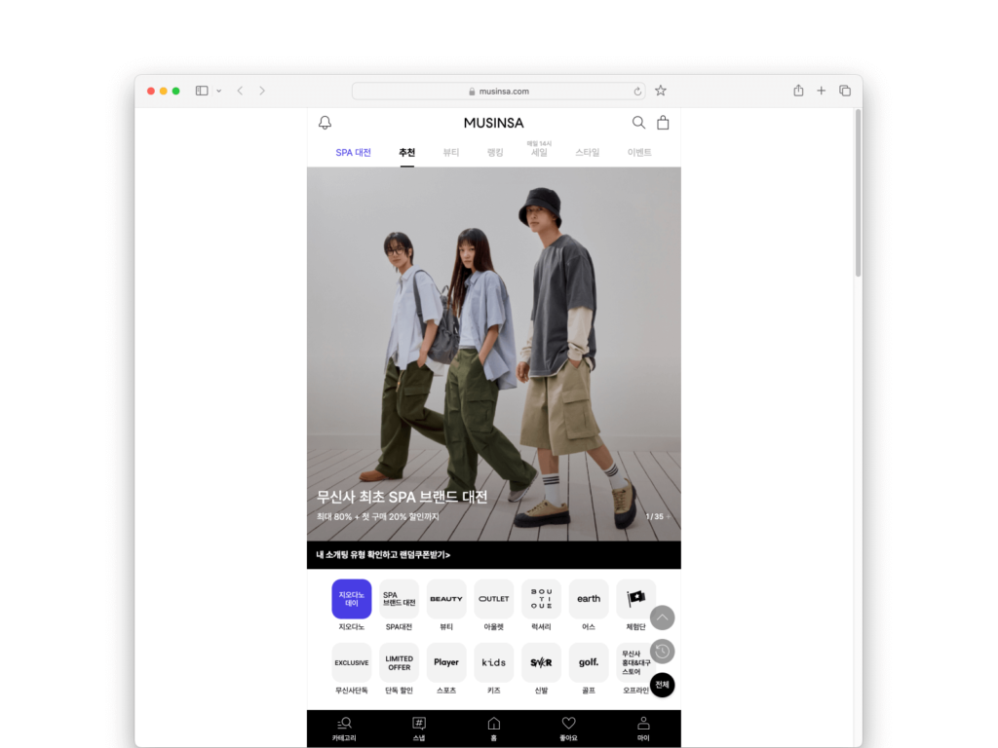Open the notifications bell icon
Screen dimensions: 998x748
(x=326, y=123)
